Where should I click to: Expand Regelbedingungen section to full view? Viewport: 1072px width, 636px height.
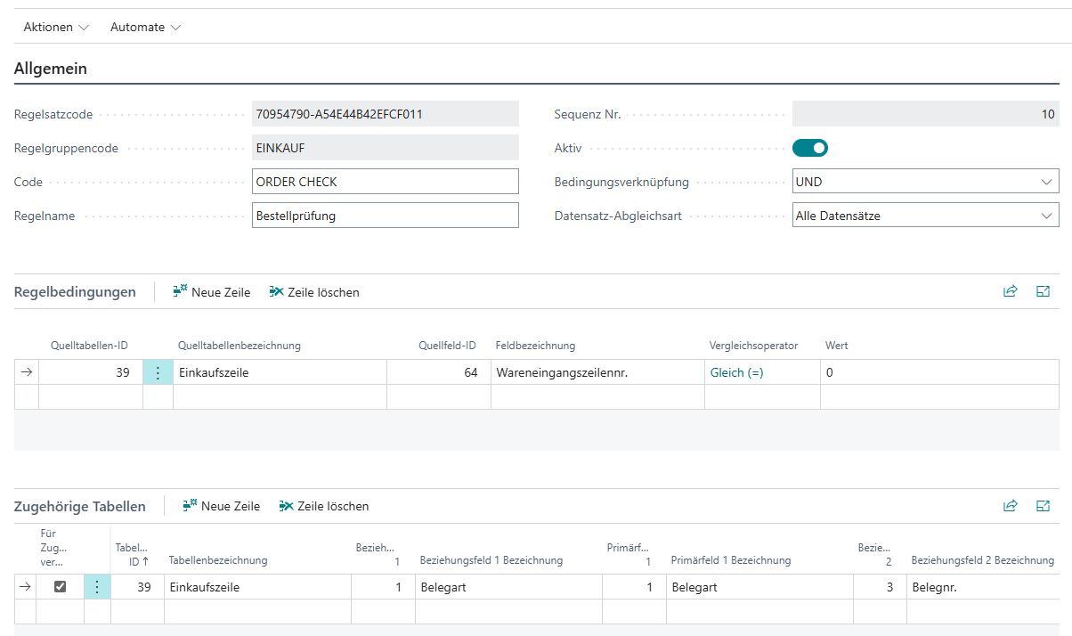(x=1044, y=291)
